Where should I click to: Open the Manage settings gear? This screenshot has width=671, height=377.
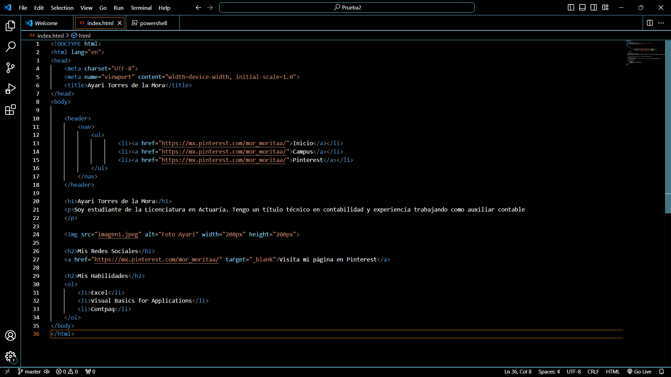click(10, 357)
